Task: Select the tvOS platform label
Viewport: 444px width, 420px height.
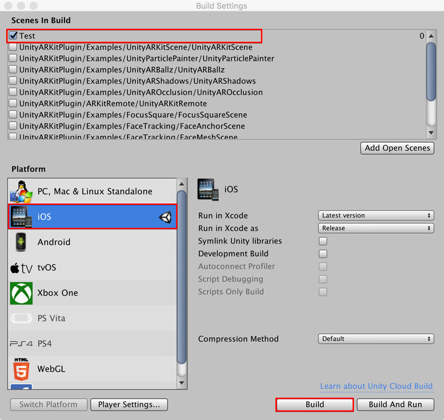Action: [47, 267]
